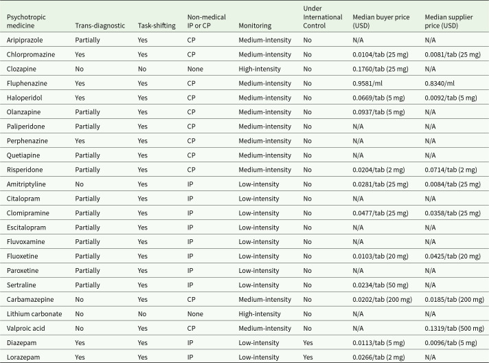
Task: Click the Trans-diagnostic column header
Action: point(100,25)
